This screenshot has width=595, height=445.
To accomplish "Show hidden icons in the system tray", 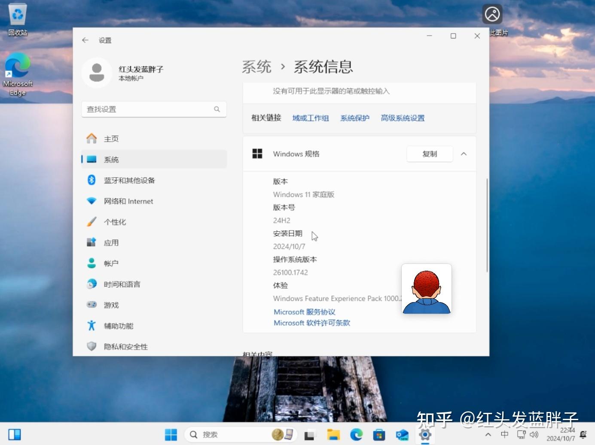I will click(488, 435).
